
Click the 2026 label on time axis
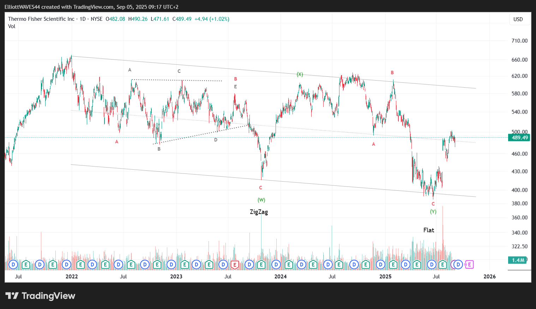point(489,277)
